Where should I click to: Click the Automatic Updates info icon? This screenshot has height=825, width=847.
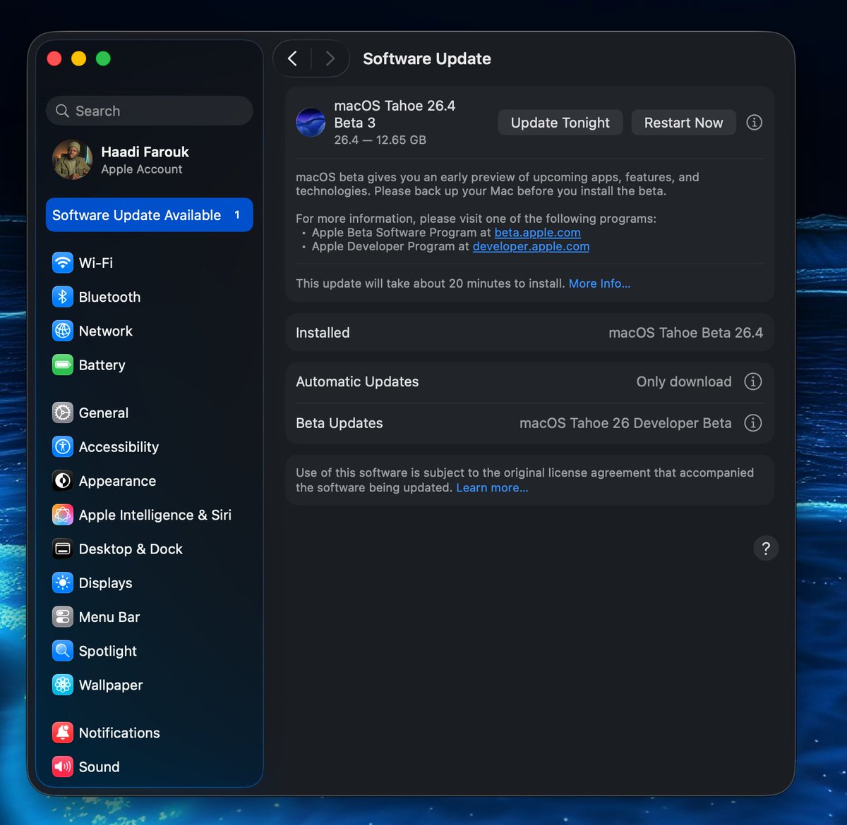[753, 381]
